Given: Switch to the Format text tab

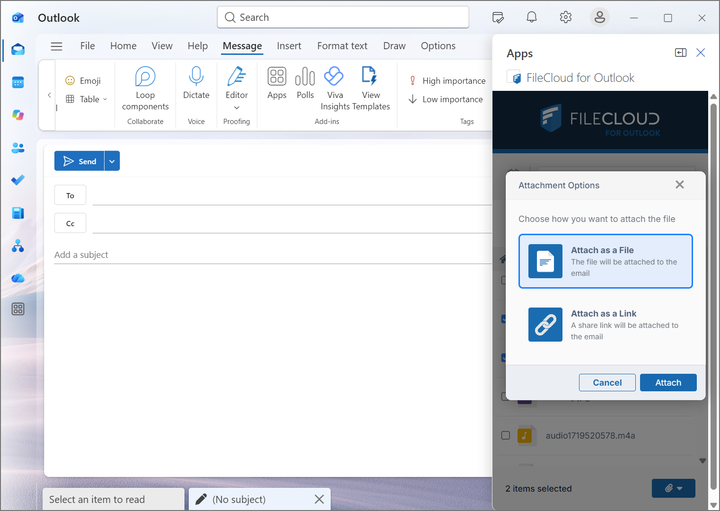Looking at the screenshot, I should coord(342,46).
